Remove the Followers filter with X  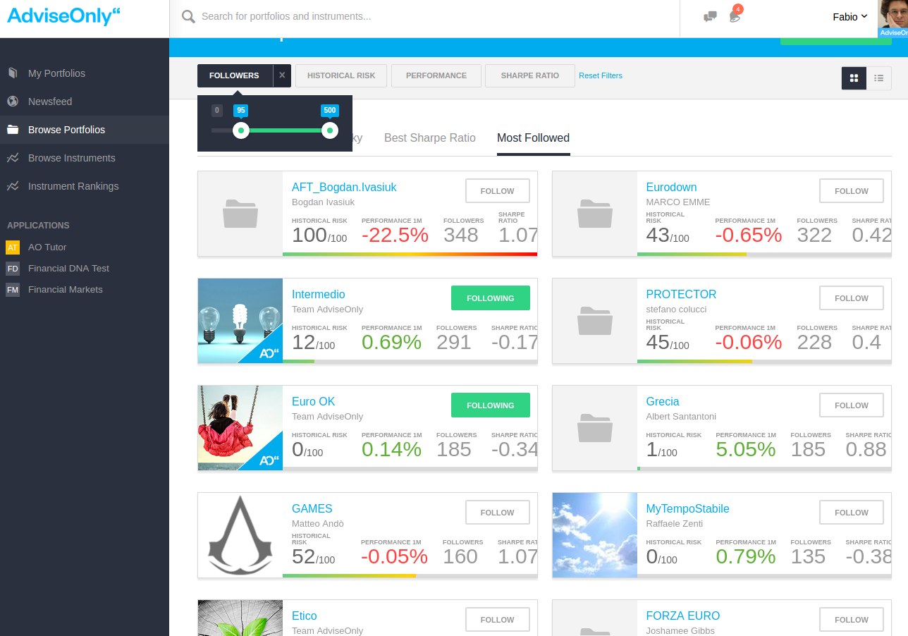(x=282, y=75)
